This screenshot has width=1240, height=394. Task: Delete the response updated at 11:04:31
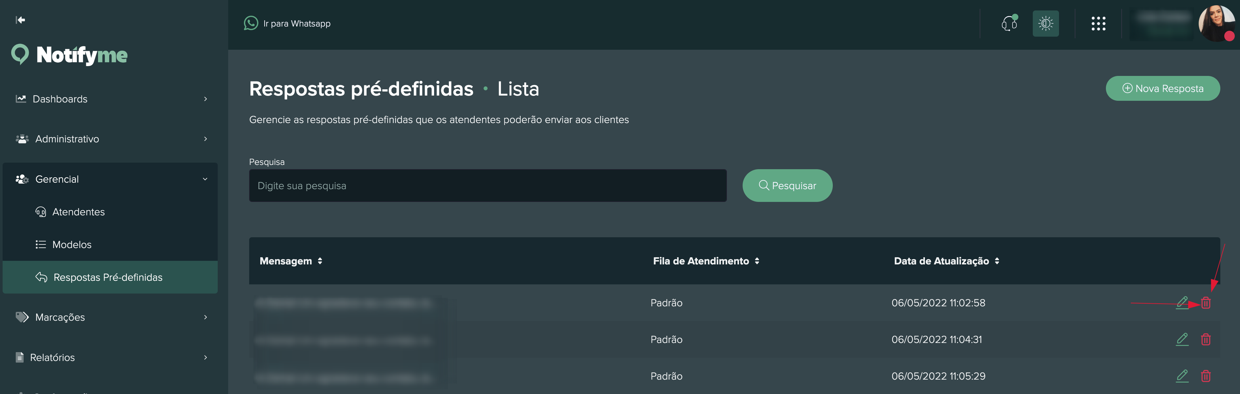[x=1206, y=339]
